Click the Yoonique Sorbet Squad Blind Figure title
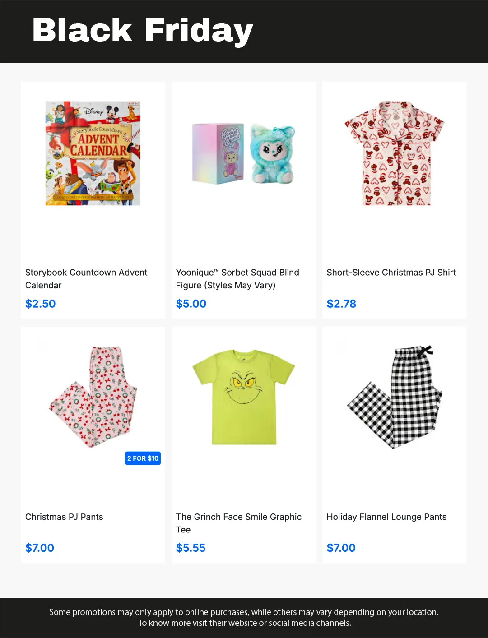 tap(237, 279)
